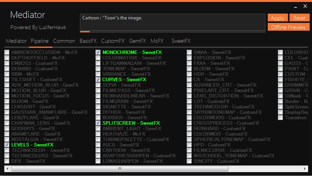Open the Common tab
The image size is (312, 176).
[x=64, y=41]
